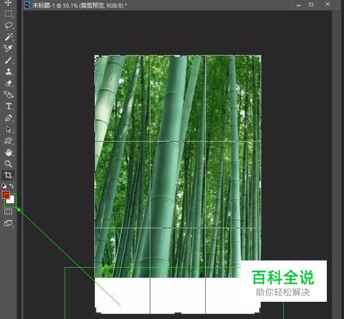This screenshot has height=319, width=344.
Task: Click the Photoshop document icon in title
Action: (x=27, y=5)
